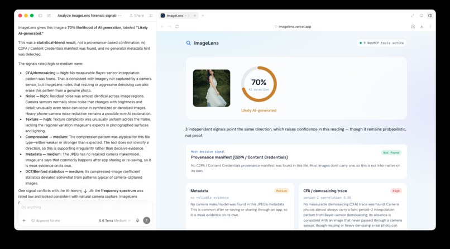Click the Analyze ImageLens forensic signals title
The image size is (450, 249).
pyautogui.click(x=87, y=16)
